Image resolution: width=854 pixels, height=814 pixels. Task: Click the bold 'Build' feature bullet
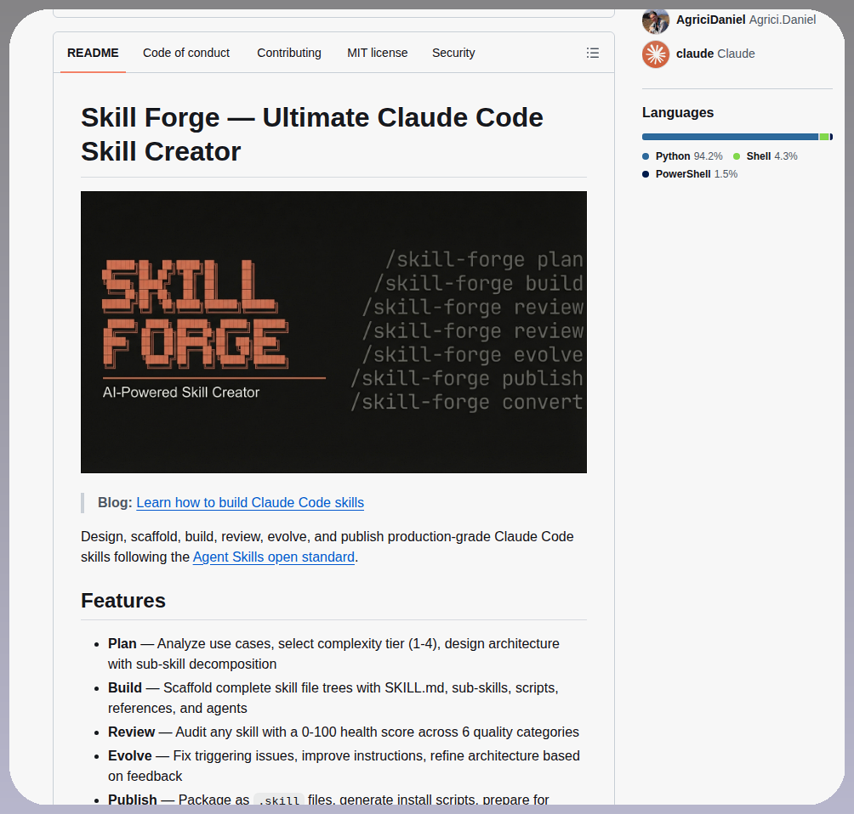125,687
